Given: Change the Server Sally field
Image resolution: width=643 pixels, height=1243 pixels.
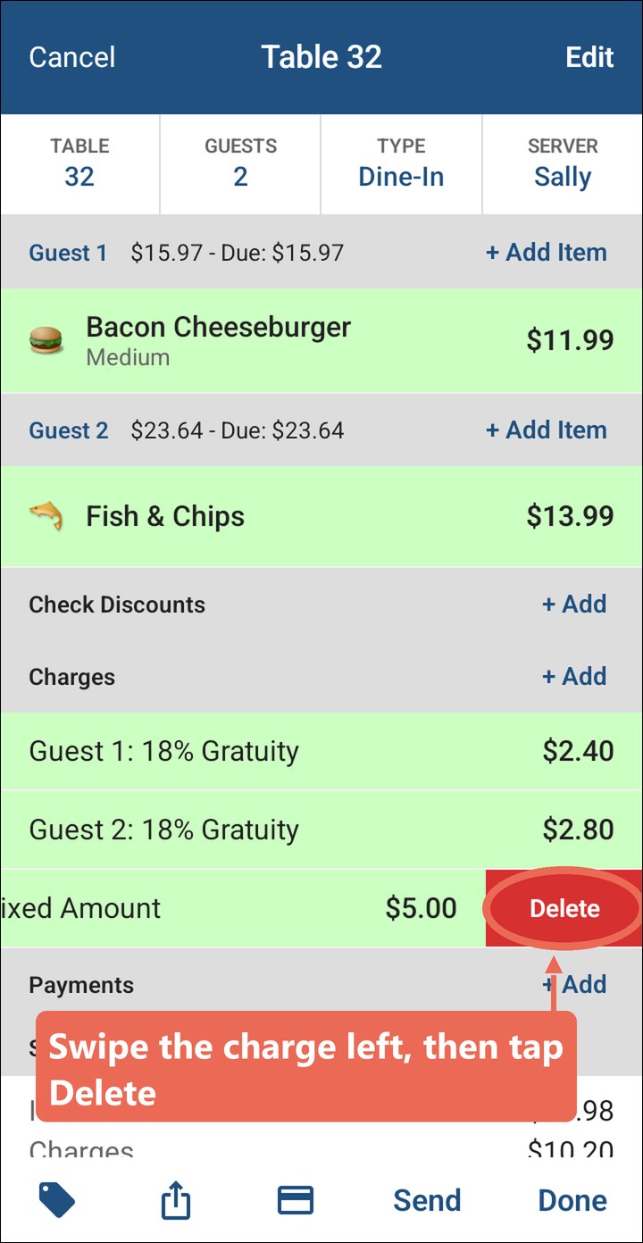Looking at the screenshot, I should coord(563,163).
